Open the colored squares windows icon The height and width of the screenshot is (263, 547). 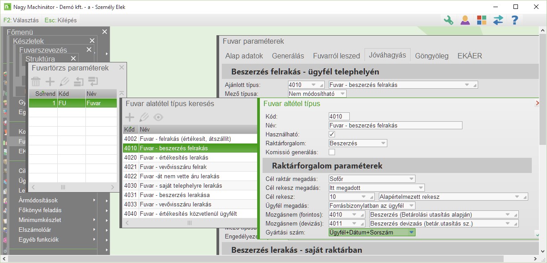click(x=482, y=20)
